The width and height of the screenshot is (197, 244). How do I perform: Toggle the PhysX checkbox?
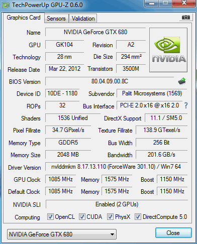pyautogui.click(x=110, y=217)
